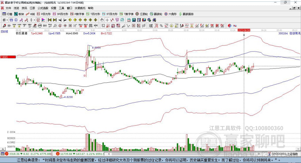
Task: Click the percent retracement tool
Action: click(x=161, y=26)
